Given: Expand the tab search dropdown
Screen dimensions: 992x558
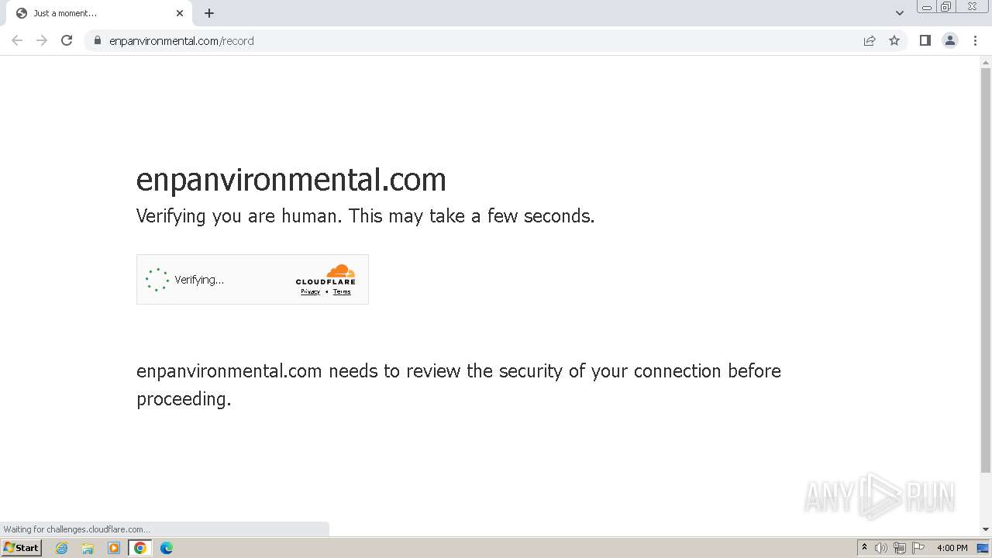Looking at the screenshot, I should pos(900,13).
